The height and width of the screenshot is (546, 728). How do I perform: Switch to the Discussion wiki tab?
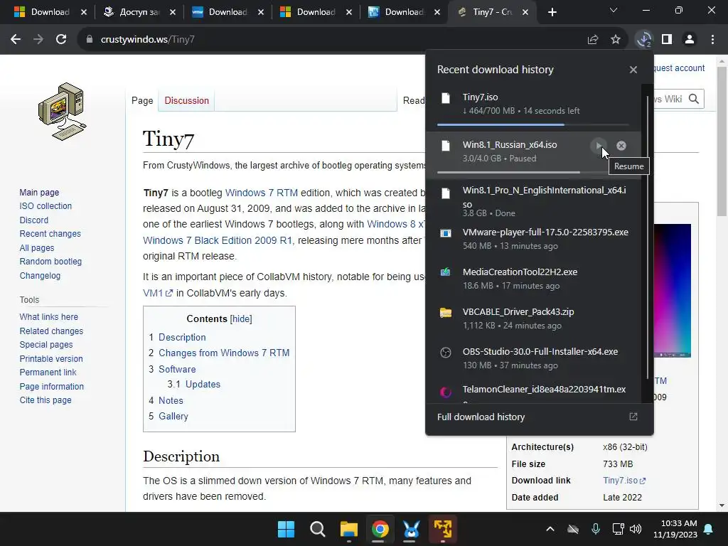coord(187,100)
